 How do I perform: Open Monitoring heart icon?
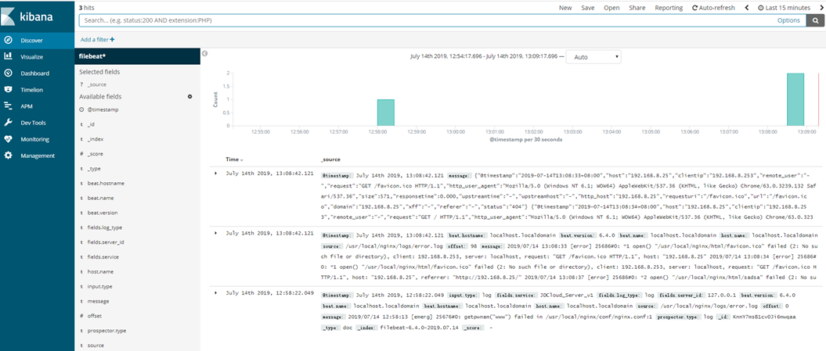[8, 139]
